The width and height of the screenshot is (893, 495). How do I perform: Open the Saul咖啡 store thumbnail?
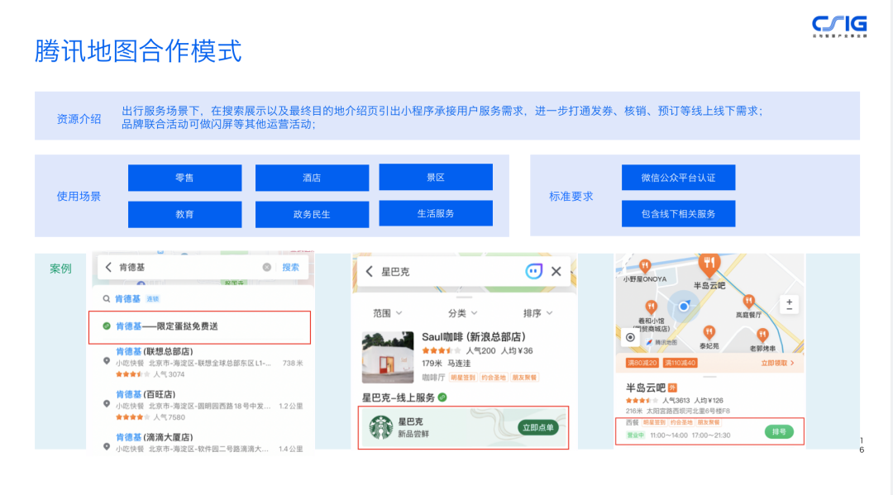[388, 357]
